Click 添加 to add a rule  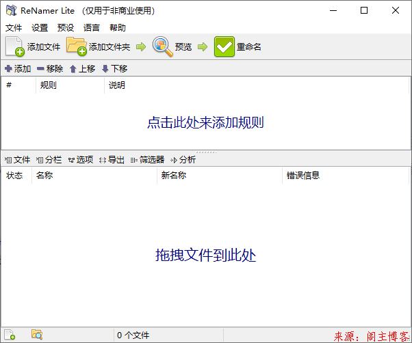click(x=18, y=69)
